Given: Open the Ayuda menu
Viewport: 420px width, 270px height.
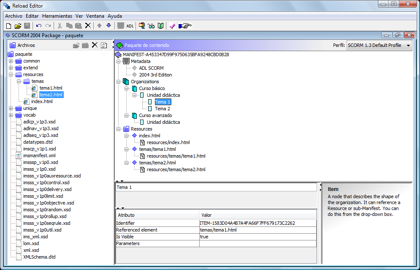Looking at the screenshot, I should [115, 16].
